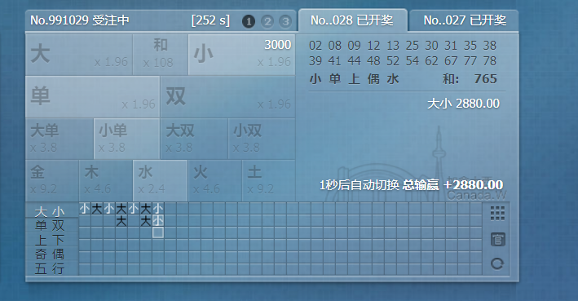Viewport: 578px width, 301px height.
Task: Bet on 水 at x2.4
Action: 160,181
